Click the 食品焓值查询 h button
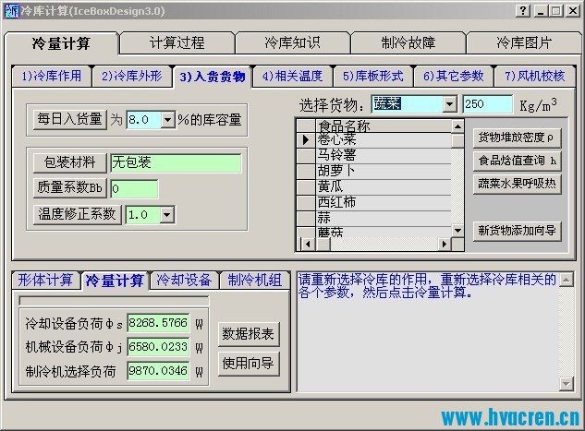The image size is (585, 431). (x=518, y=161)
